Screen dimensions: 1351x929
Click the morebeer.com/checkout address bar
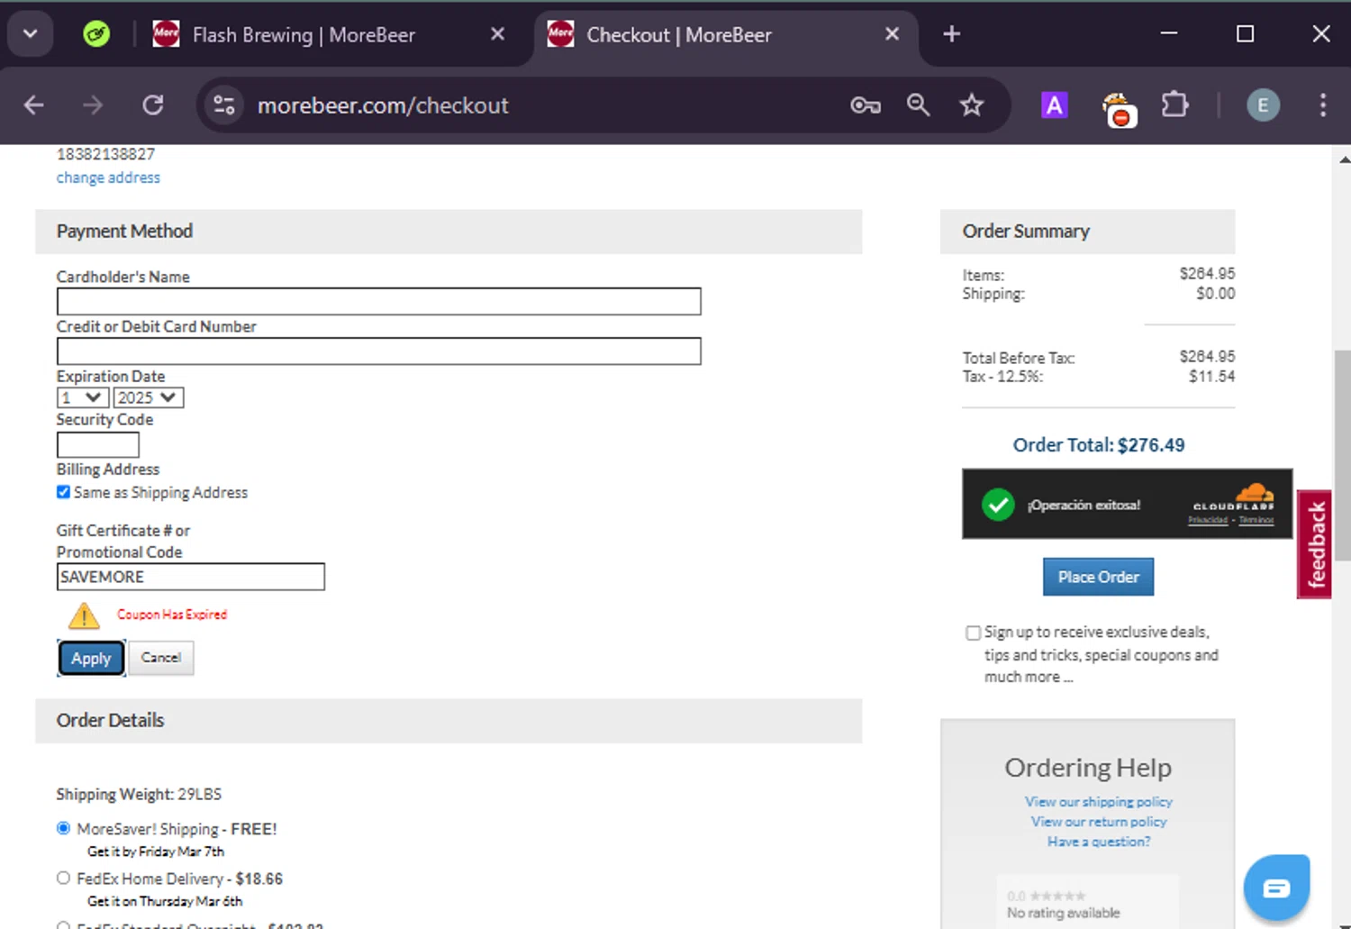383,105
